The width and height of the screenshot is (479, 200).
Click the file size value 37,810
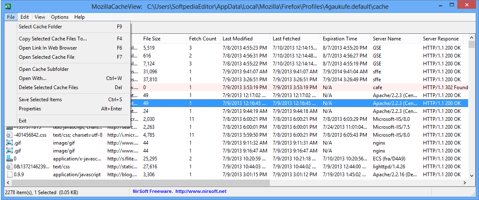coord(150,80)
